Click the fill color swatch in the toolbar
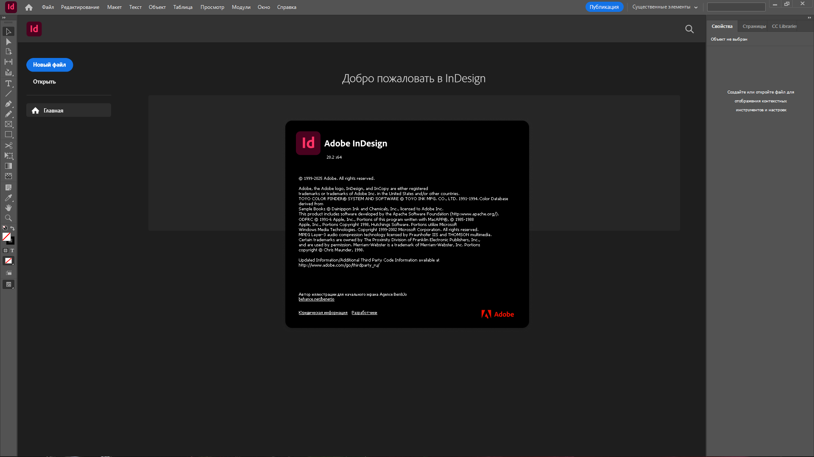 pos(6,237)
